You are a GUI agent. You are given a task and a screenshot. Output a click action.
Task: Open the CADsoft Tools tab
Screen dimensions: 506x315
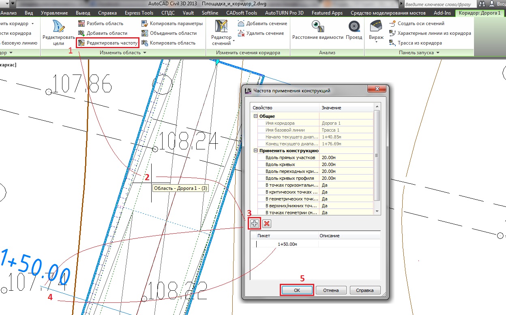click(x=242, y=13)
